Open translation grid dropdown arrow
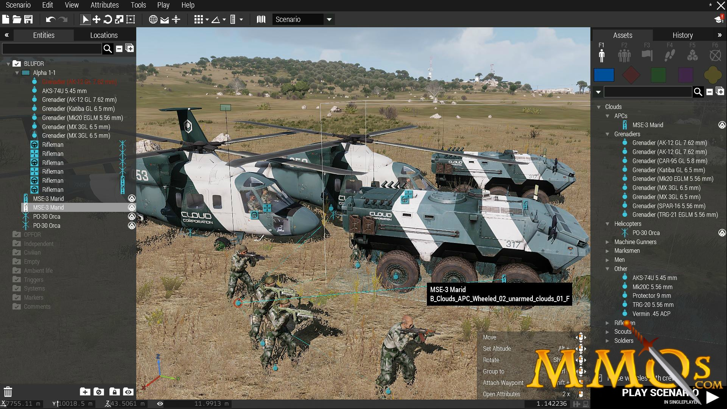The width and height of the screenshot is (727, 409). point(207,20)
